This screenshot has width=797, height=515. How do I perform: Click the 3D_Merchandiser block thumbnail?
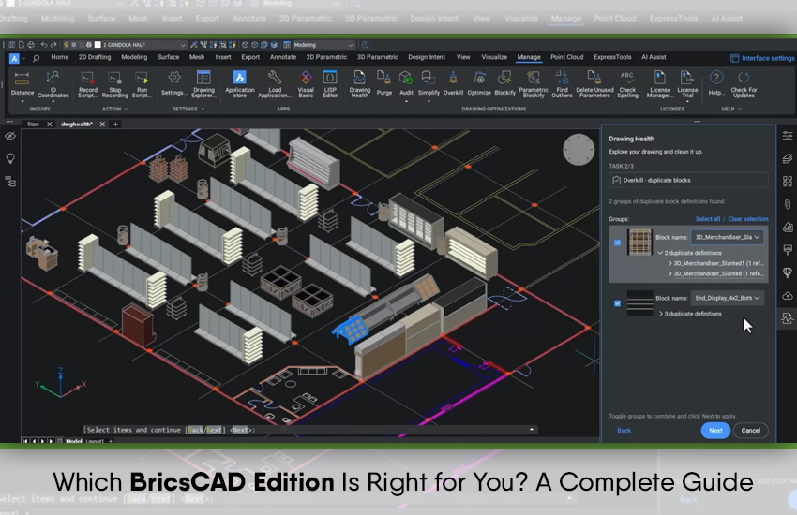point(639,242)
